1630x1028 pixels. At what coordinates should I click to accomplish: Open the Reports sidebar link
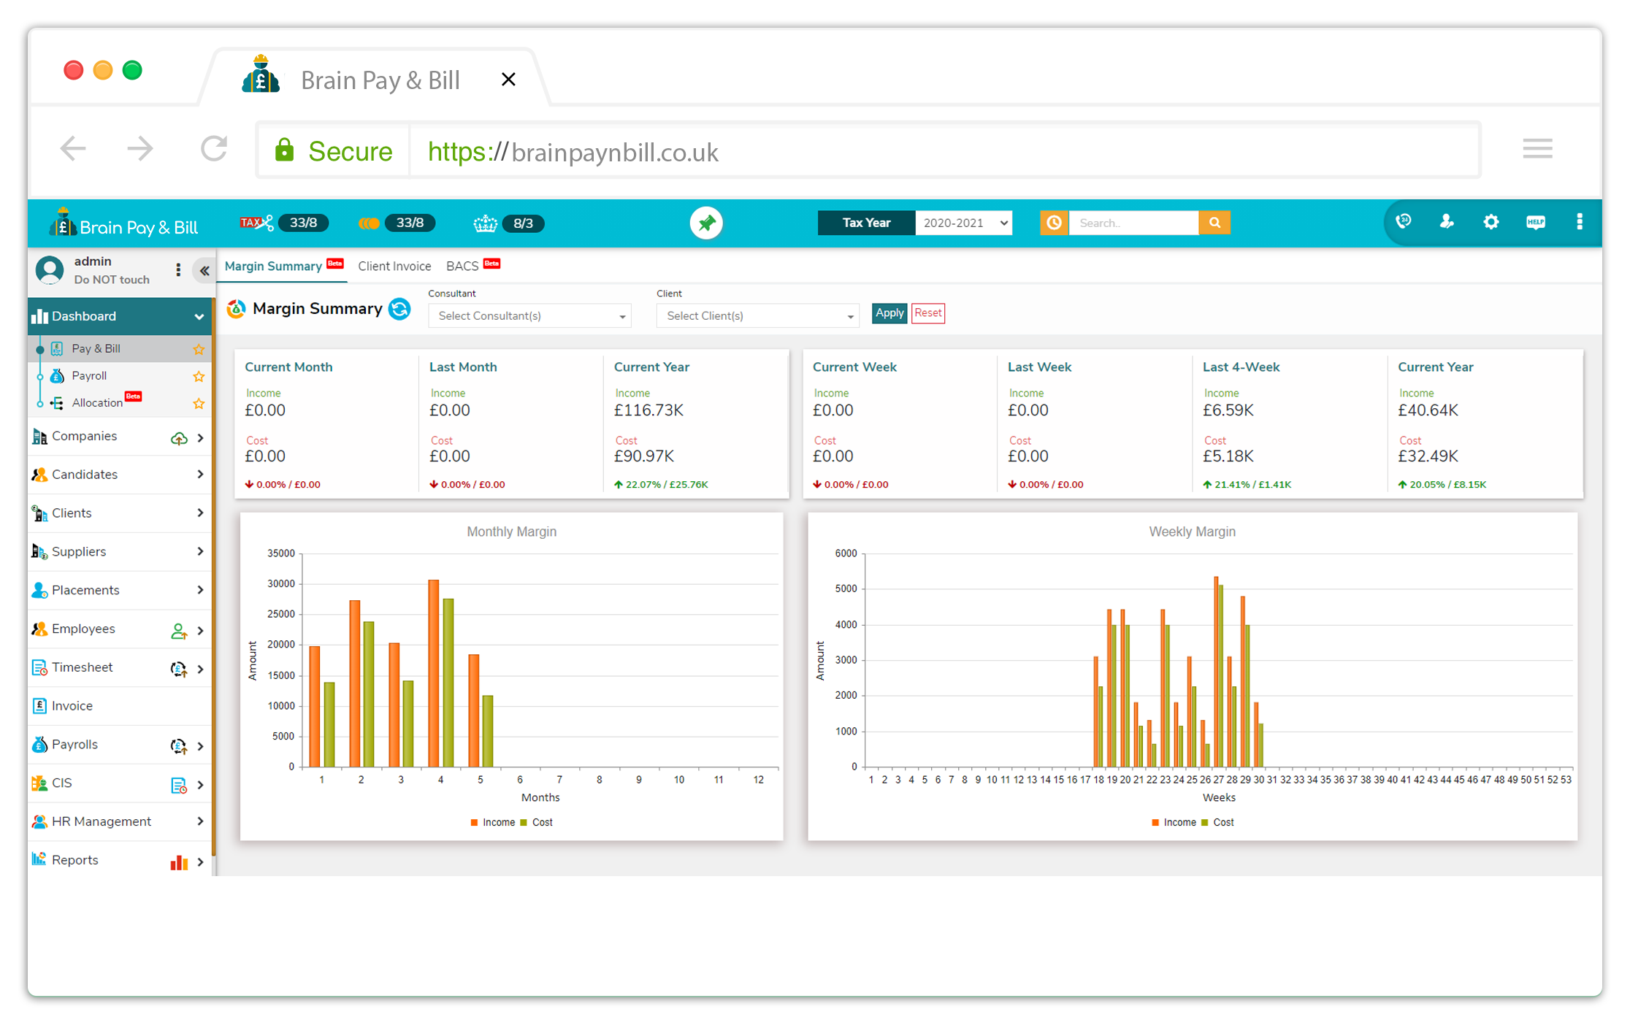coord(74,860)
